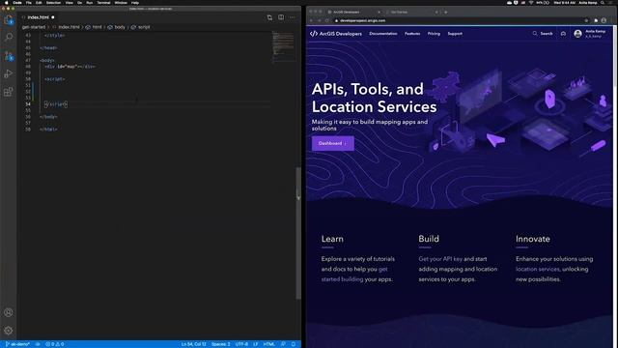Click browser profile avatar in toolbar

[x=604, y=20]
